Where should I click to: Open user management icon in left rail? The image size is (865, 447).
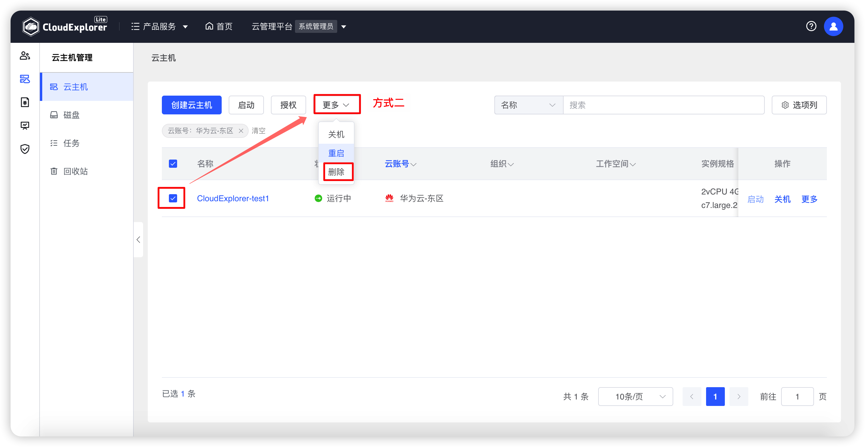(25, 55)
